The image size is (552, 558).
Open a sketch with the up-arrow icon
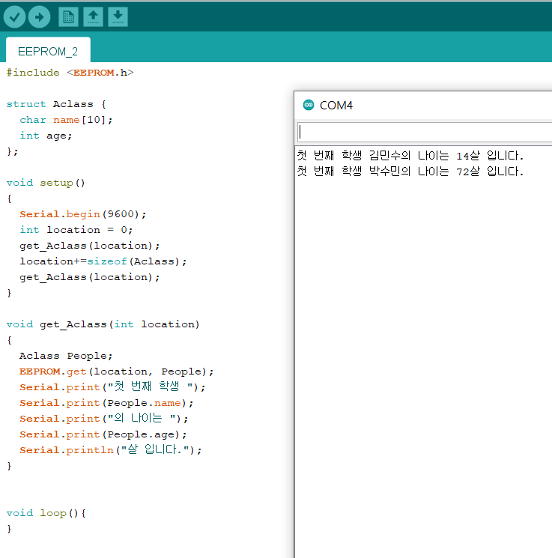93,16
